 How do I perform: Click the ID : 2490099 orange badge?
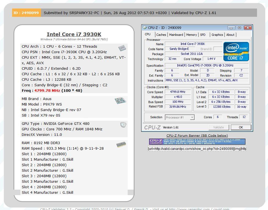tap(26, 13)
